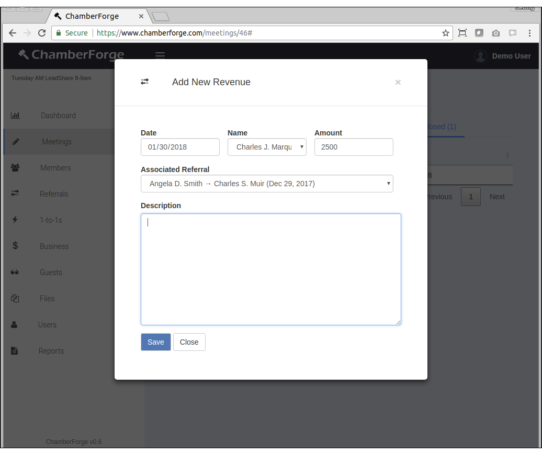Click the exchange arrows icon in modal header
The width and height of the screenshot is (542, 455).
(145, 82)
